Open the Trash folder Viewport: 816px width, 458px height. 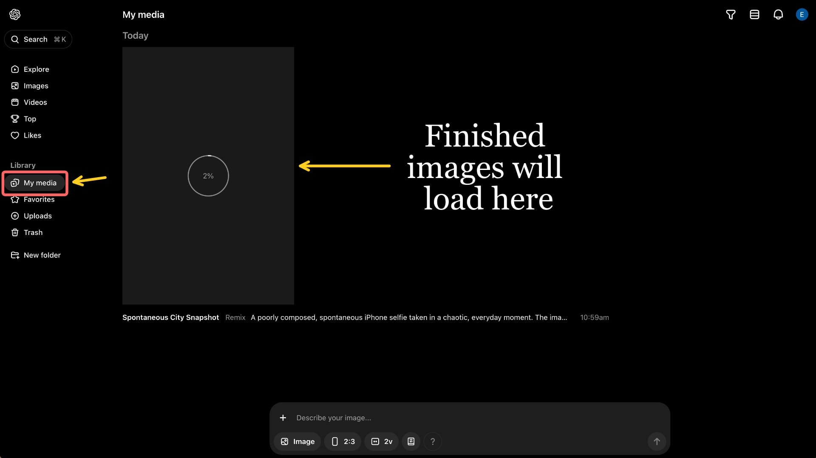pyautogui.click(x=33, y=232)
